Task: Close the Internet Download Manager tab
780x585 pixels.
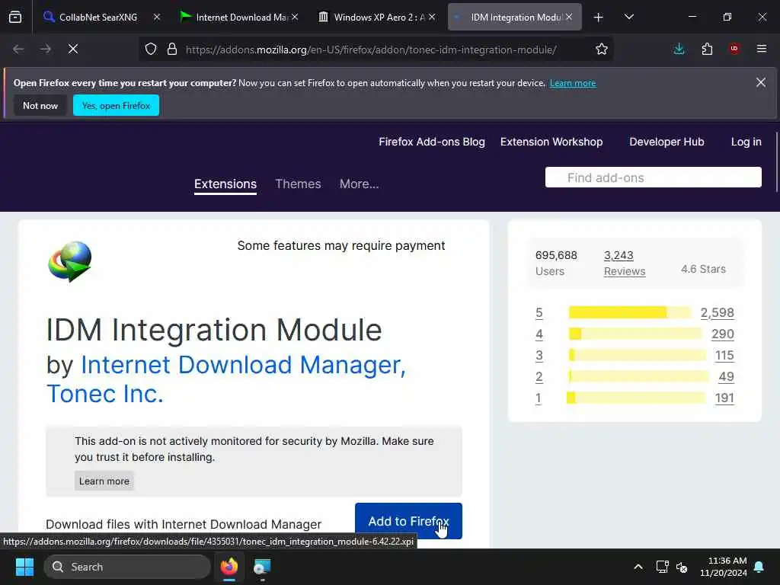Action: pos(295,17)
